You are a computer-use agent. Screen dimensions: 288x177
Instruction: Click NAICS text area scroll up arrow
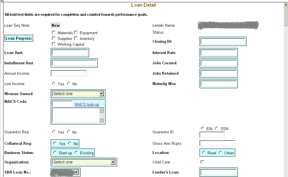(x=101, y=110)
